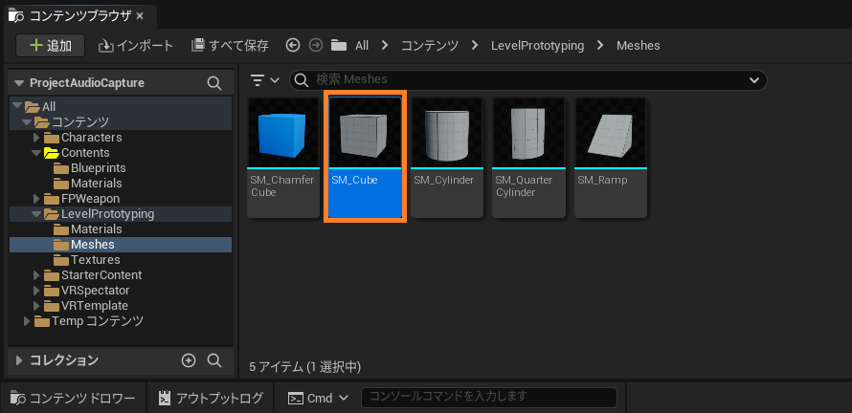The image size is (852, 413).
Task: Expand the FPWeapon folder arrow
Action: coord(36,199)
